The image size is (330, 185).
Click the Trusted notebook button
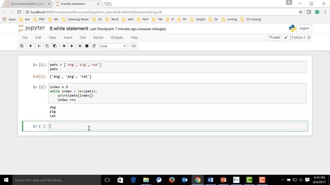pyautogui.click(x=274, y=38)
